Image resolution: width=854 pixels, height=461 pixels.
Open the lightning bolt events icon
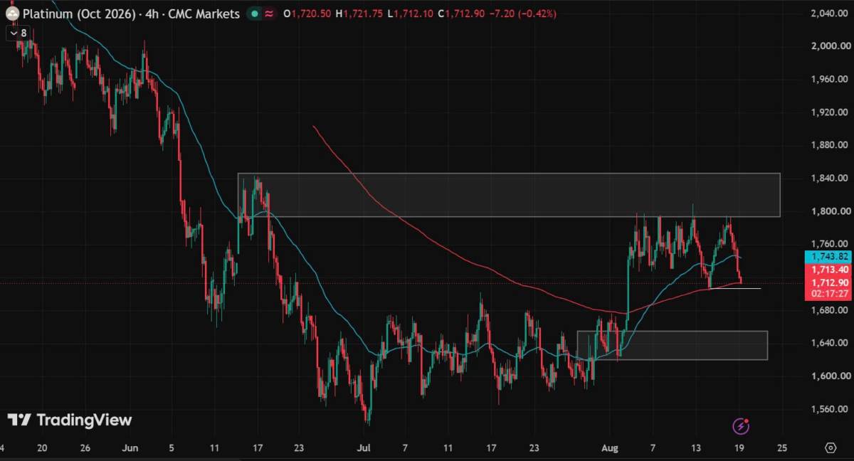click(741, 426)
